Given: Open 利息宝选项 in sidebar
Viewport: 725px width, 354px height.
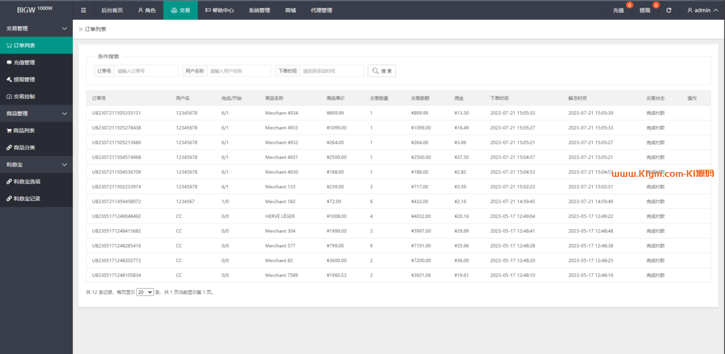Looking at the screenshot, I should [27, 182].
